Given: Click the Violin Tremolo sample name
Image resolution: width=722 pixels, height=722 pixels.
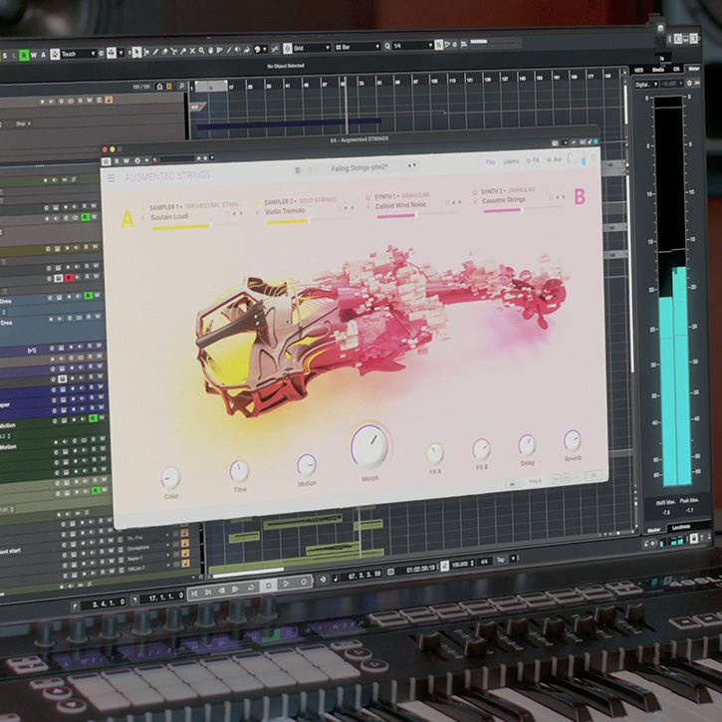Looking at the screenshot, I should (285, 211).
